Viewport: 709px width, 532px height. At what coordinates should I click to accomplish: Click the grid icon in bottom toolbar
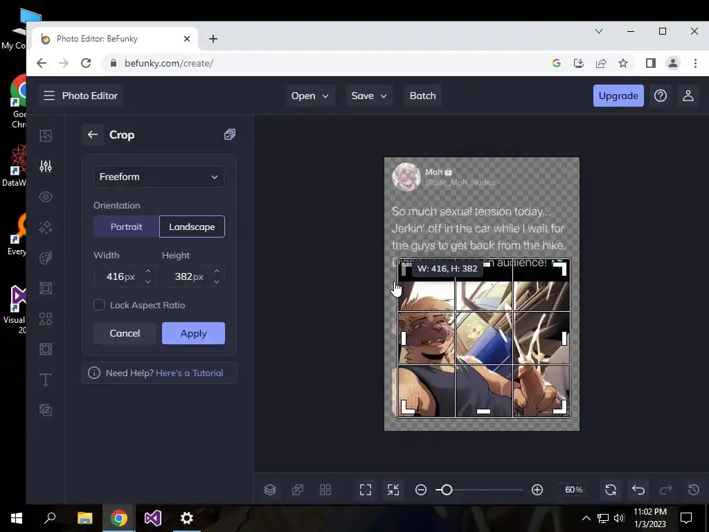point(325,490)
